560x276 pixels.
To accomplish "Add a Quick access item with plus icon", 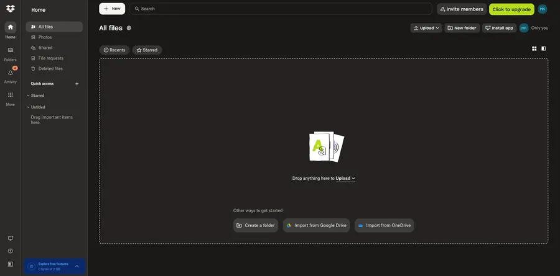I will pyautogui.click(x=77, y=84).
